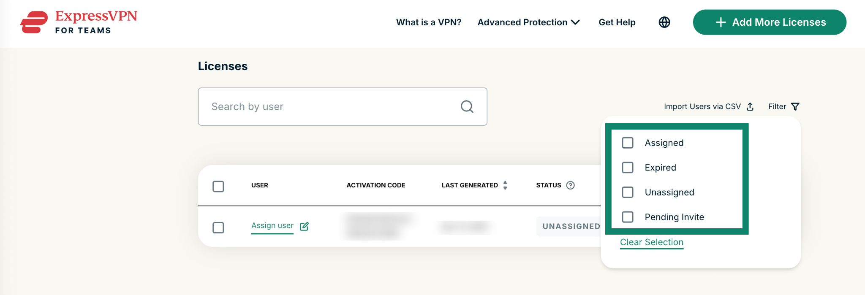The height and width of the screenshot is (295, 865).
Task: Open the Get Help menu item
Action: pyautogui.click(x=617, y=22)
